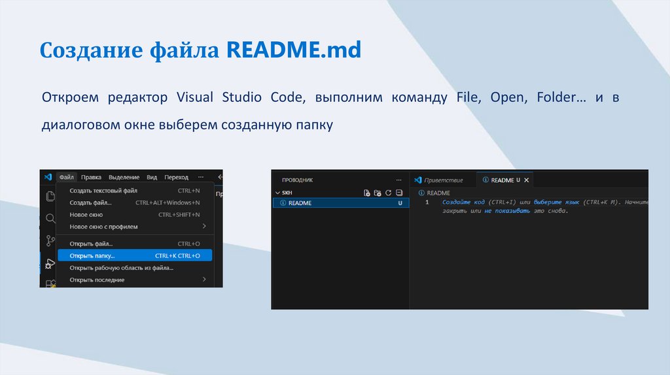Close the README editor tab

click(527, 180)
